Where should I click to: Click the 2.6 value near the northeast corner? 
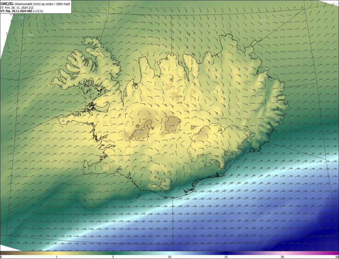tap(263, 20)
